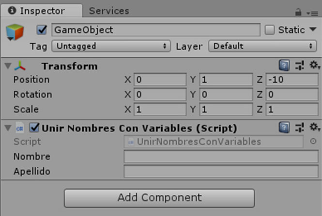Screen dimensions: 322x216
Task: Open Transform component help reference icon
Action: (284, 66)
